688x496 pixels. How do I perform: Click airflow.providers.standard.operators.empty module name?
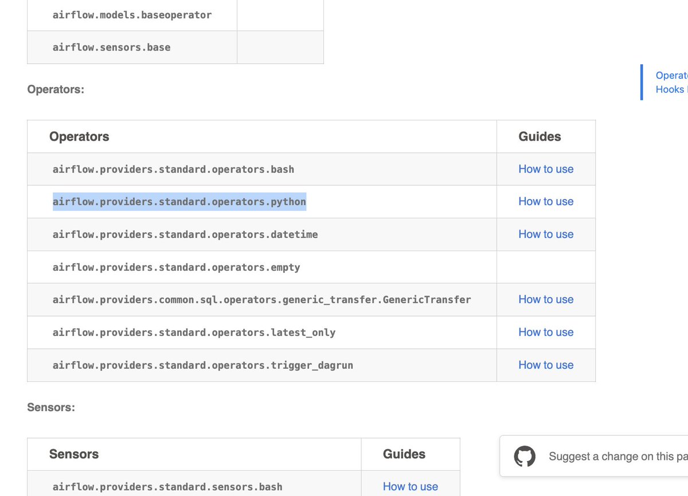[x=176, y=267]
